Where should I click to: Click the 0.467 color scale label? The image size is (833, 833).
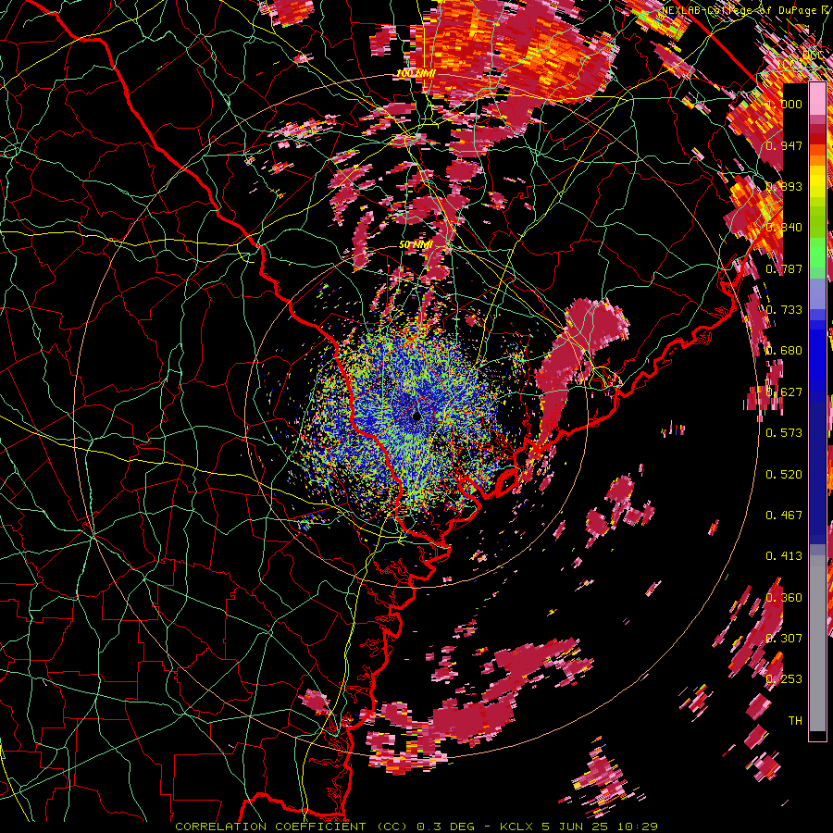tap(784, 515)
